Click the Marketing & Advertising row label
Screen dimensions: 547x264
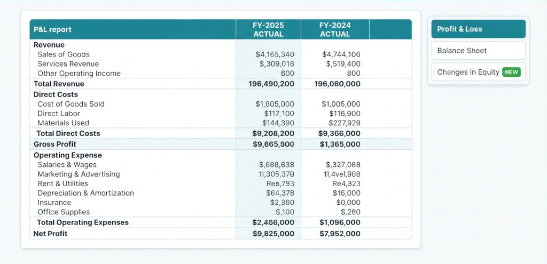tap(79, 174)
